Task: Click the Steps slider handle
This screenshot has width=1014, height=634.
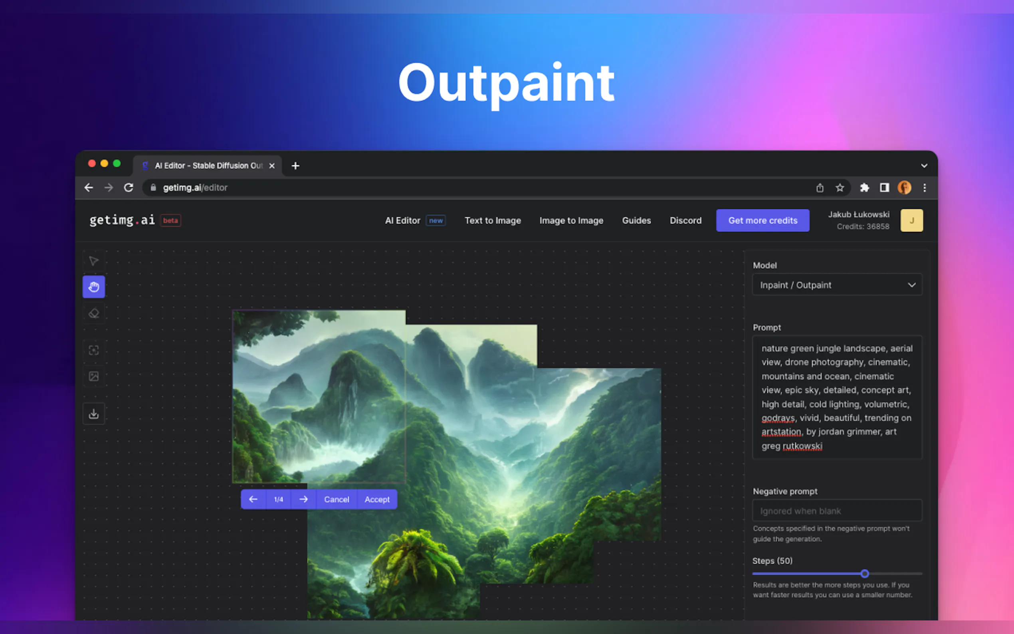Action: point(864,573)
